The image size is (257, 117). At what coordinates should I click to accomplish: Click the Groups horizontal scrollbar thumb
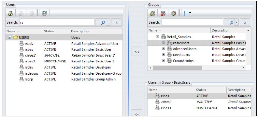(178, 68)
